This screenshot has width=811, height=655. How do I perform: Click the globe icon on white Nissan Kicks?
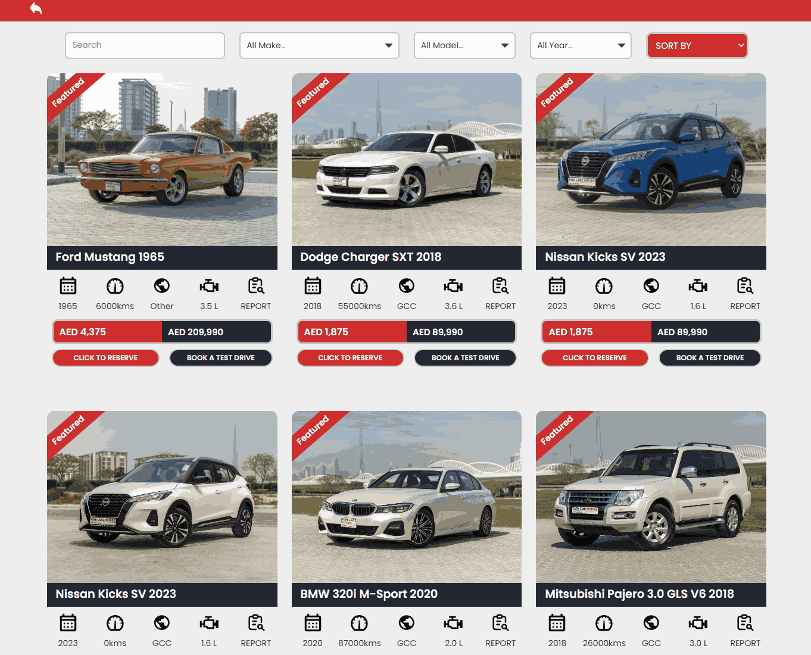coord(162,623)
